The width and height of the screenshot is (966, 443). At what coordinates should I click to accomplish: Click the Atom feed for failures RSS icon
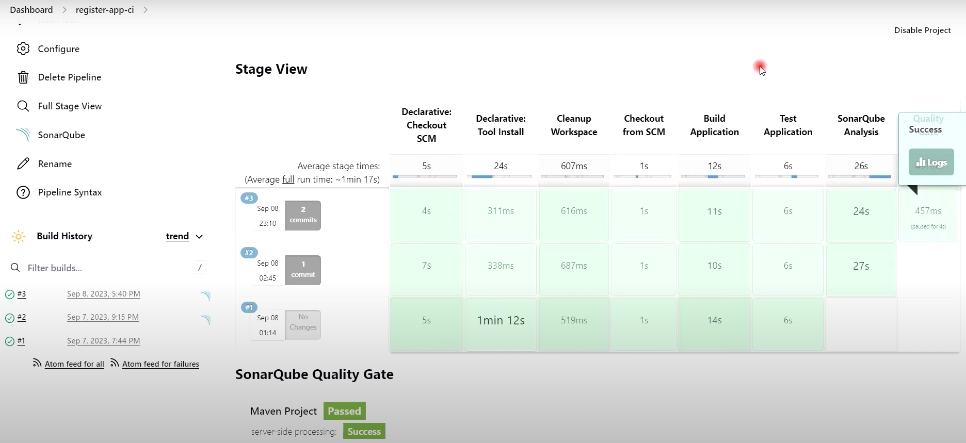point(115,363)
